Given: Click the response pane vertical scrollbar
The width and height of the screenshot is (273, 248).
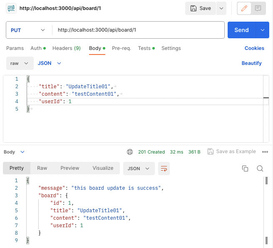Looking at the screenshot, I should point(266,211).
